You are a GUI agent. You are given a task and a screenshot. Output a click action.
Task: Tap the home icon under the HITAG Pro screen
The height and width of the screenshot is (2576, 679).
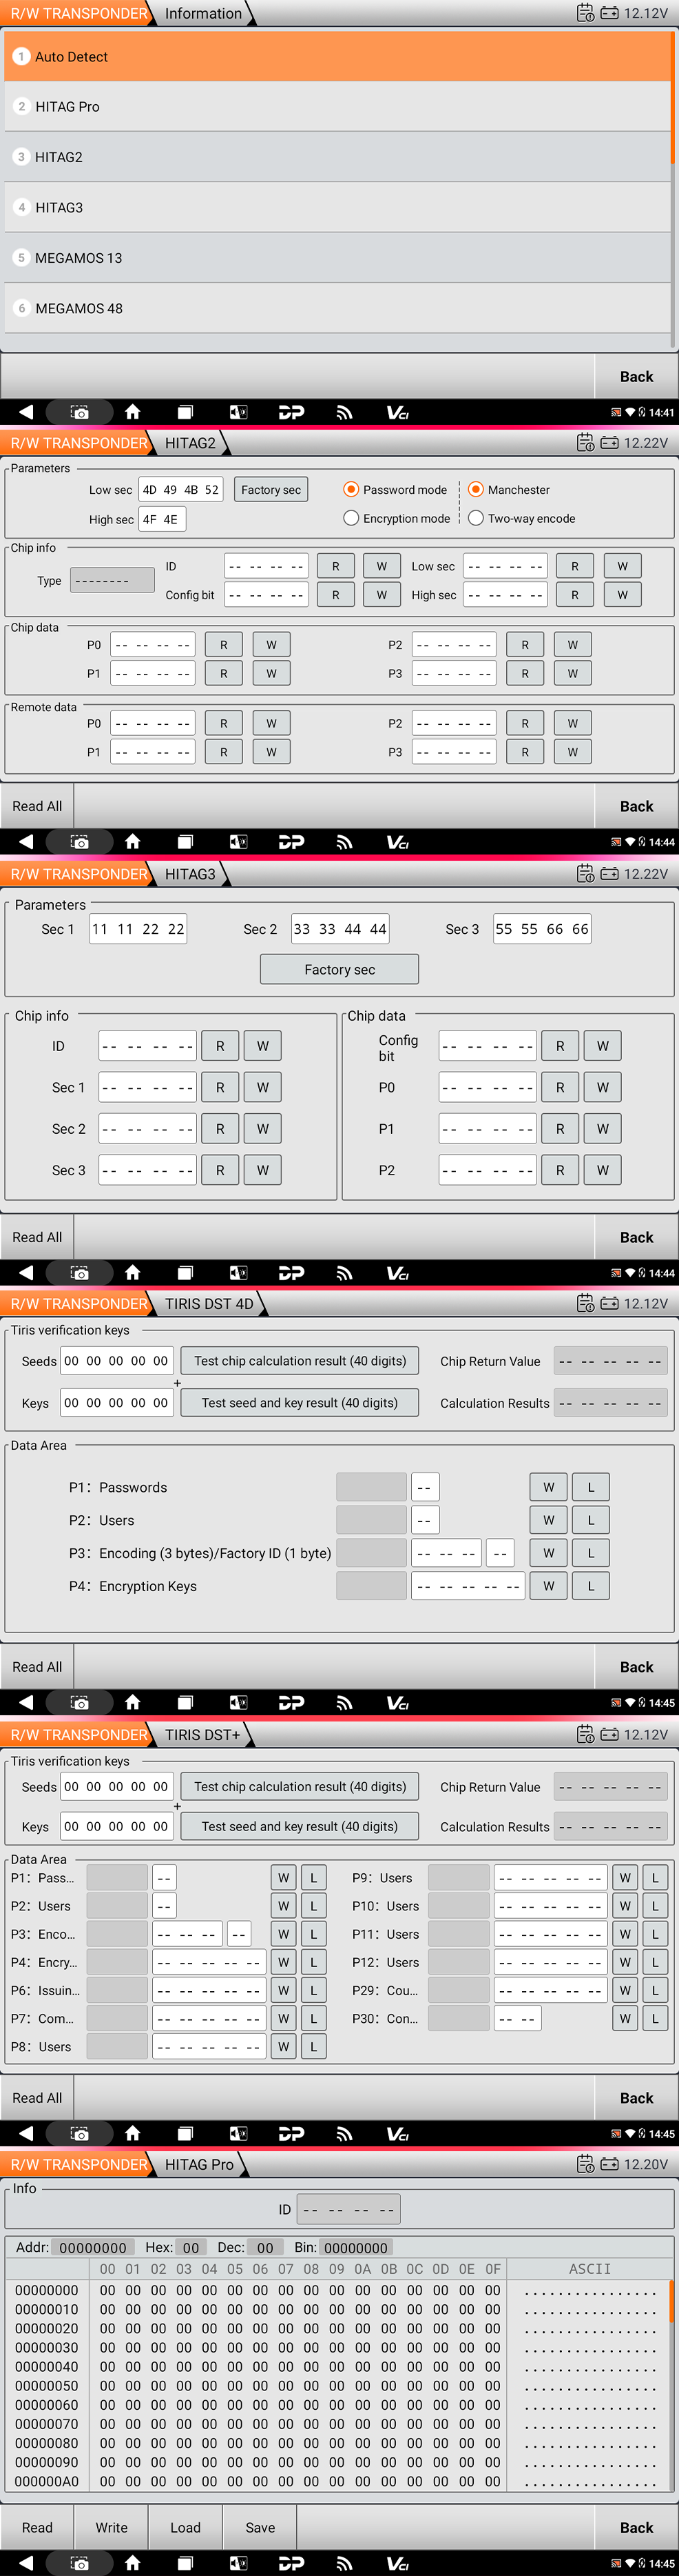pos(132,2563)
